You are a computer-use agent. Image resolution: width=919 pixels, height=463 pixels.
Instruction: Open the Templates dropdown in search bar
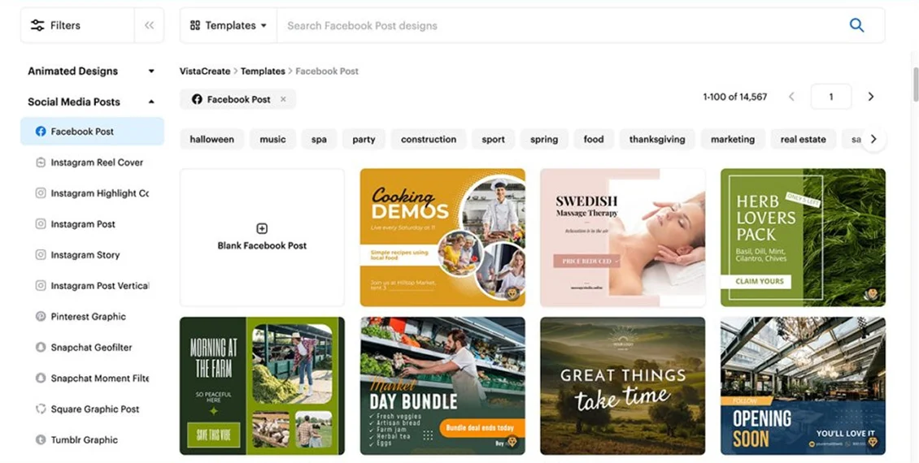[x=229, y=25]
